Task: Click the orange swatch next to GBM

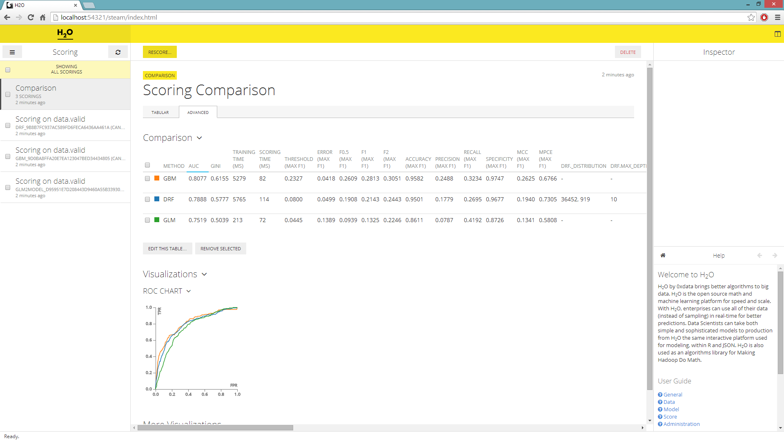Action: tap(157, 178)
